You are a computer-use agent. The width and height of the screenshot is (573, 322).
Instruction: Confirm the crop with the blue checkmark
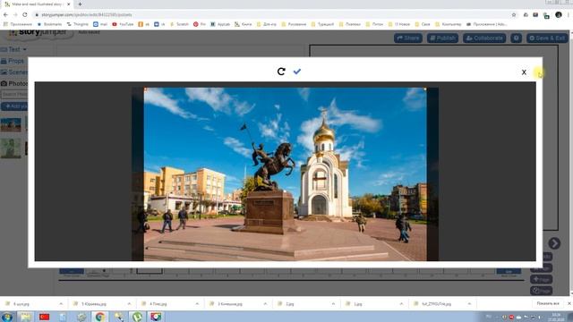click(296, 72)
